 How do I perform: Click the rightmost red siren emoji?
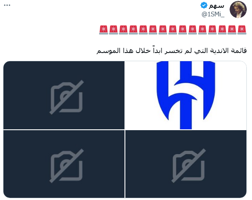[242, 30]
